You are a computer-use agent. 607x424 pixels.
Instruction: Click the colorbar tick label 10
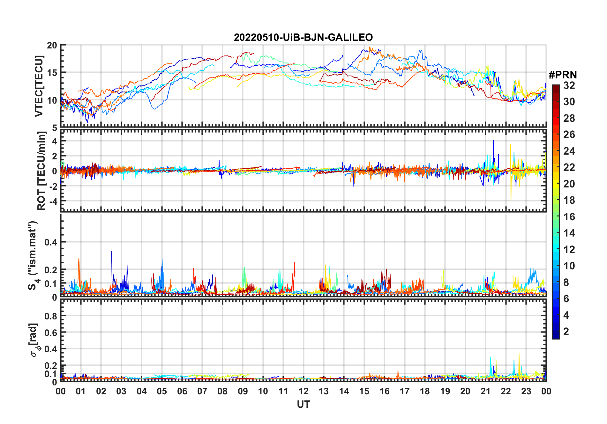point(569,266)
